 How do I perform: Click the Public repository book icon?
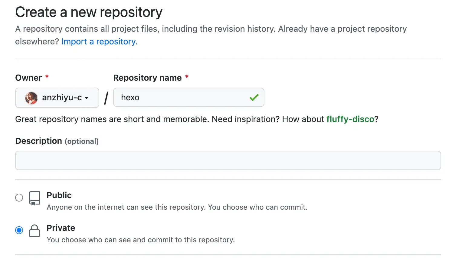tap(34, 198)
